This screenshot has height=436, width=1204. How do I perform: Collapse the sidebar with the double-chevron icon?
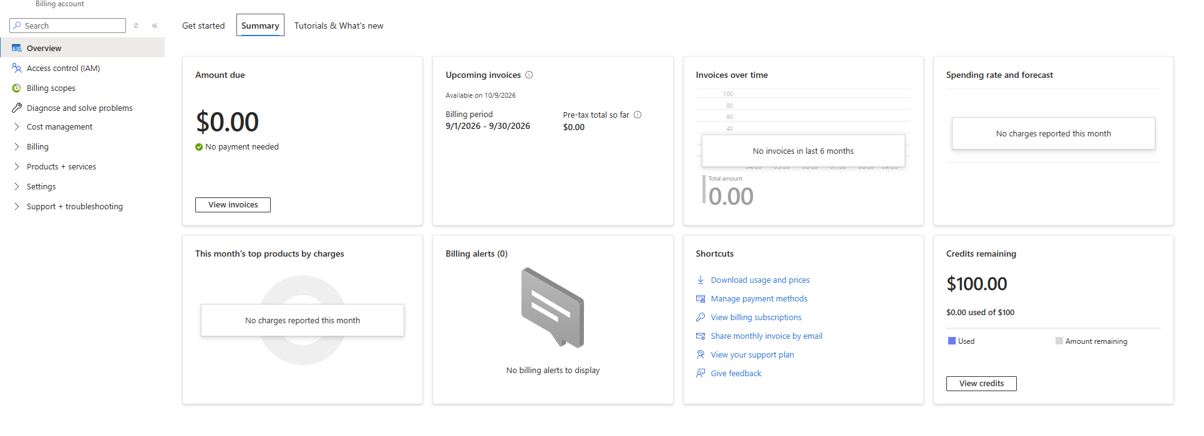coord(155,26)
